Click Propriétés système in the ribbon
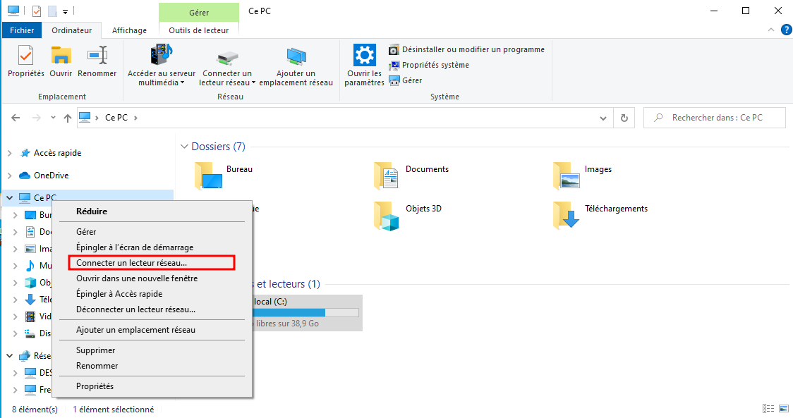This screenshot has height=418, width=793. [x=435, y=65]
